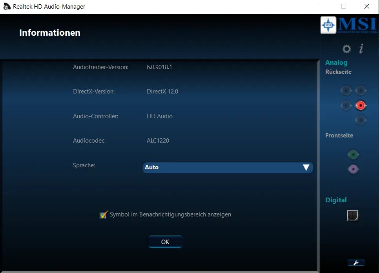Select the top-right rear panel jack
This screenshot has width=379, height=273.
pyautogui.click(x=361, y=91)
